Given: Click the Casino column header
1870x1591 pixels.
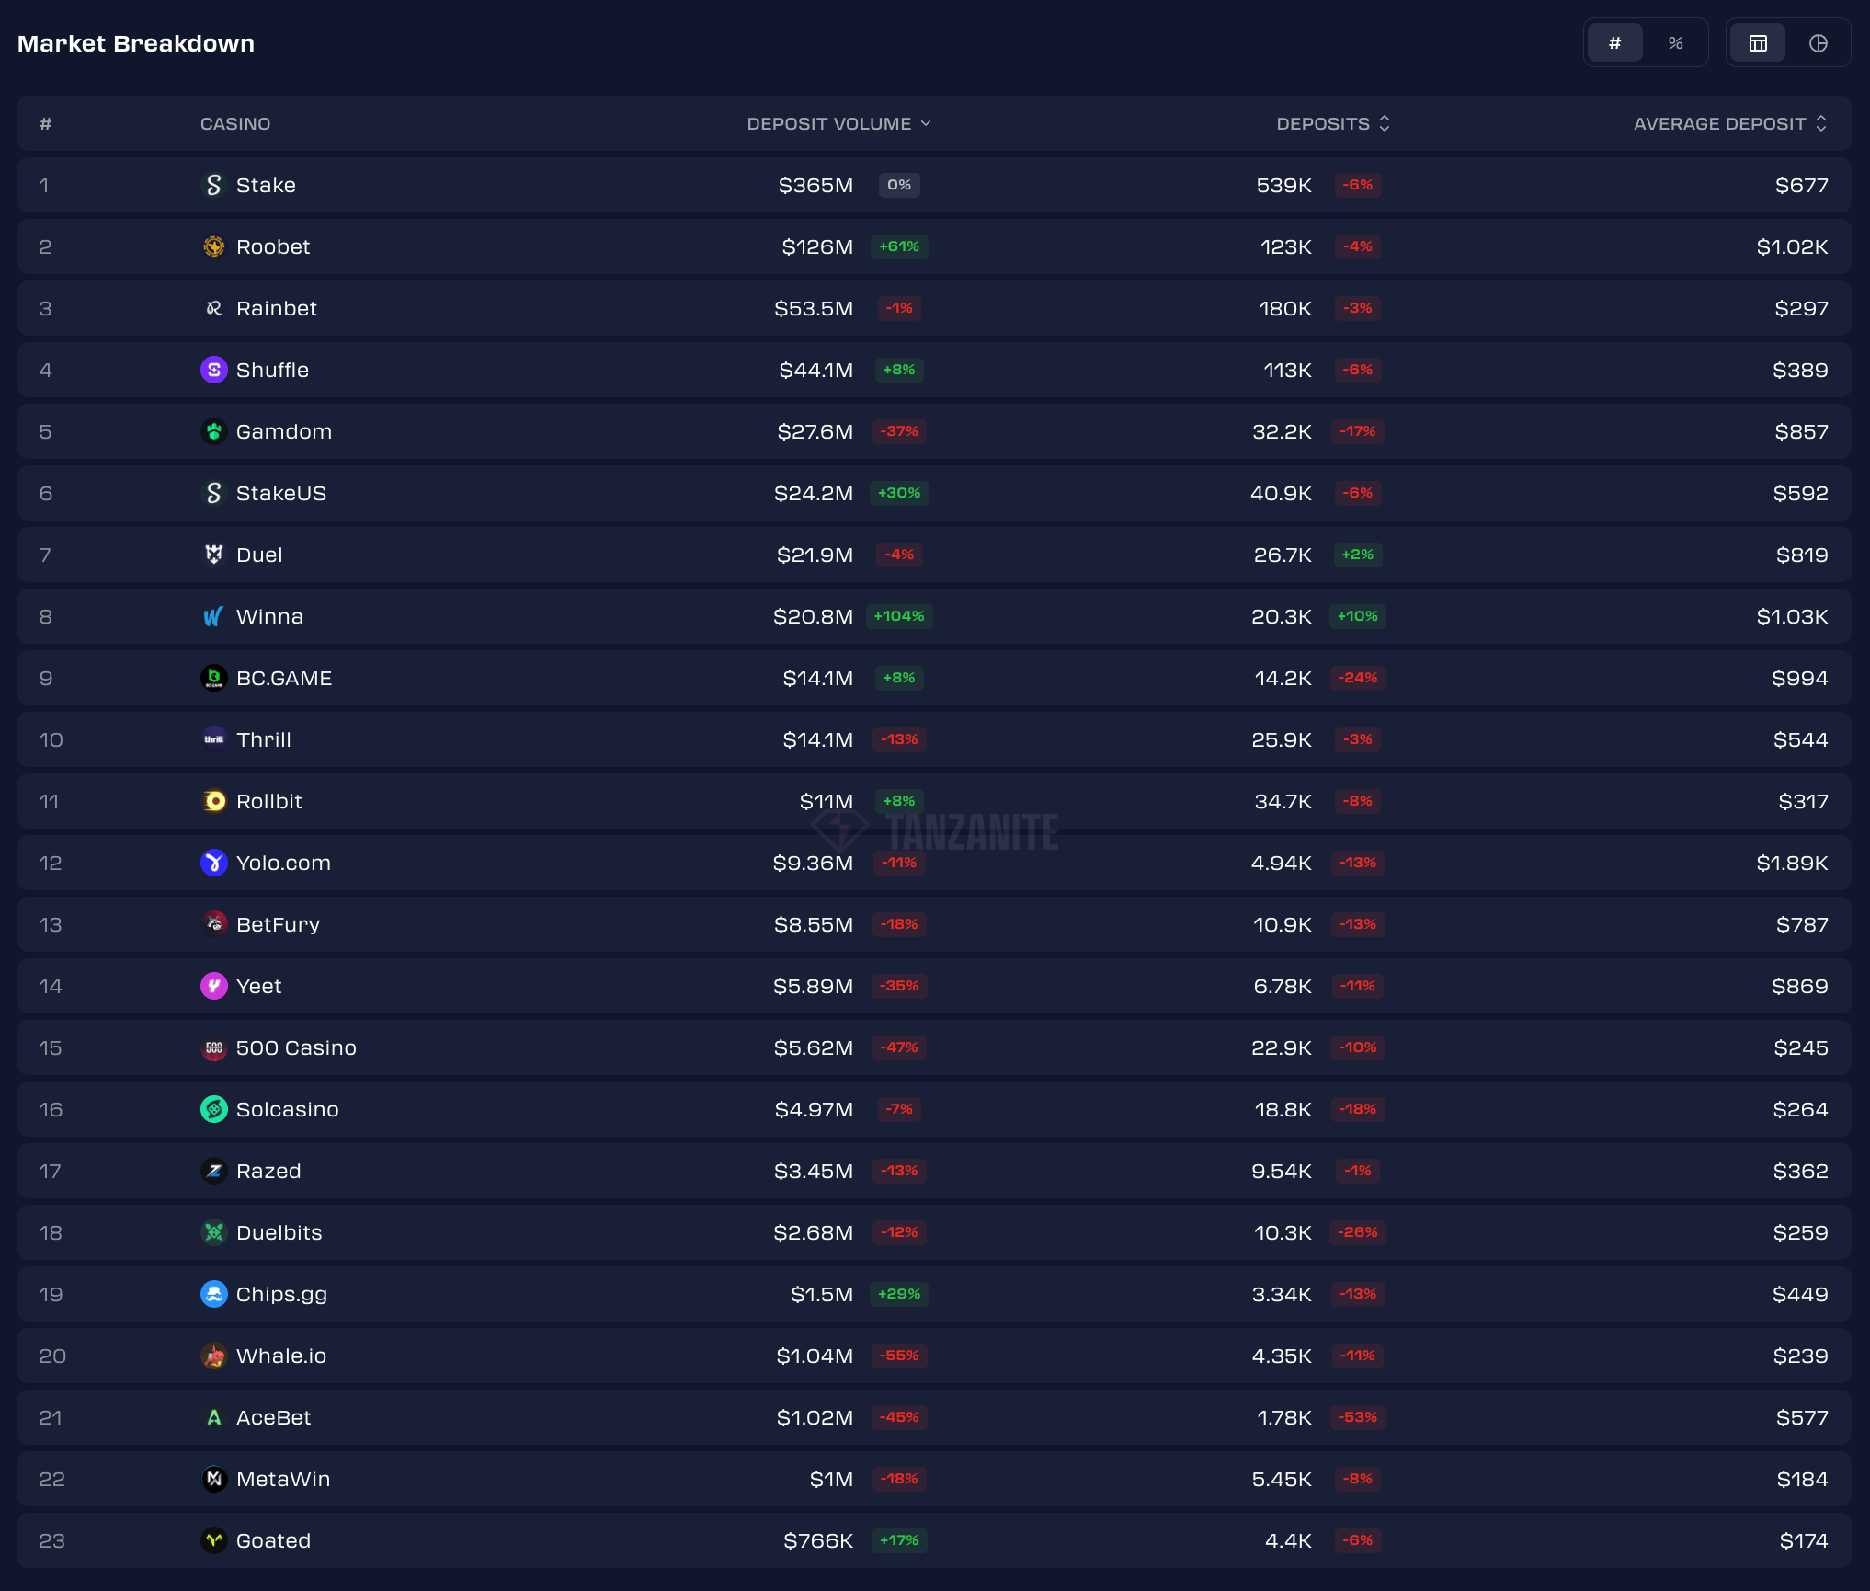Looking at the screenshot, I should point(235,123).
